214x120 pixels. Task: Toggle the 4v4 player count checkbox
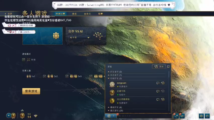coord(91,76)
